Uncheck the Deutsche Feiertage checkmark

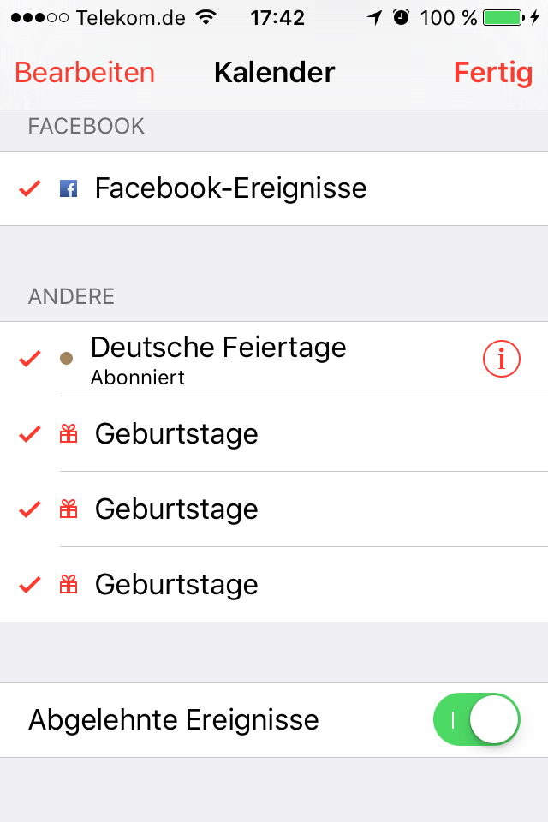[x=30, y=359]
